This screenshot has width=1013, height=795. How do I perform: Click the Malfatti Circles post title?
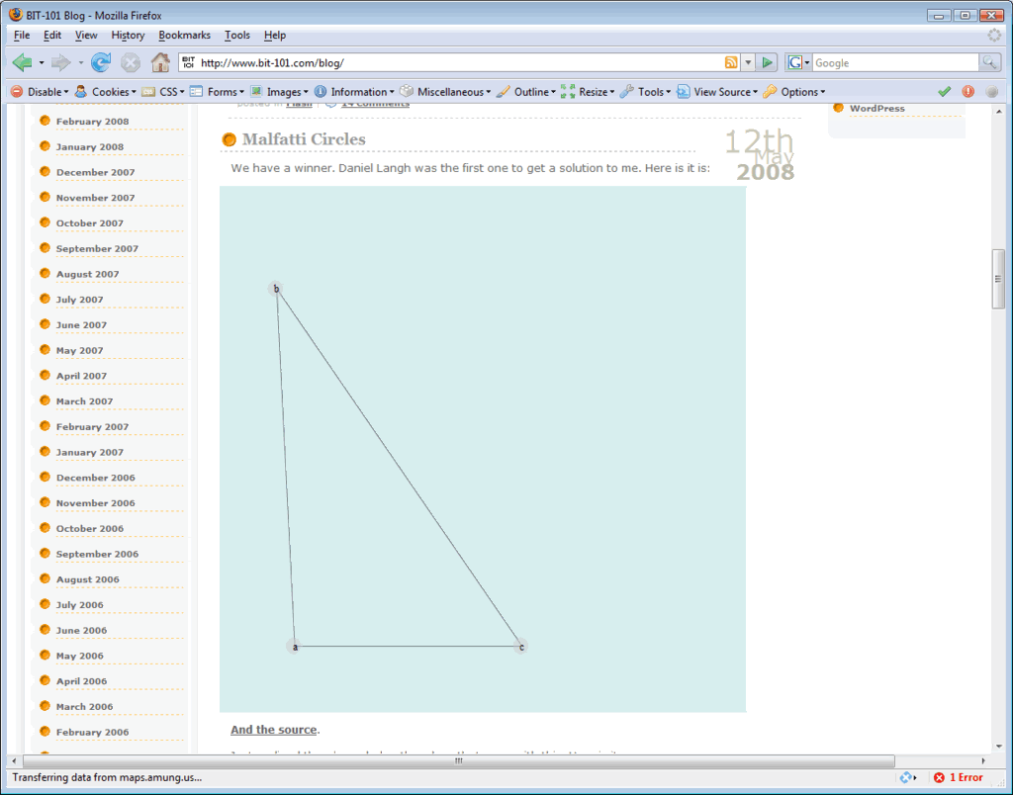pyautogui.click(x=304, y=139)
